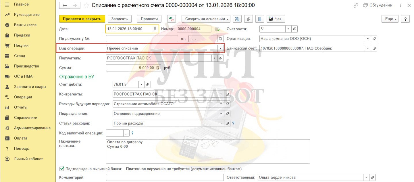The image size is (414, 182).
Task: Open the related documents structure icon
Action: [x=237, y=19]
